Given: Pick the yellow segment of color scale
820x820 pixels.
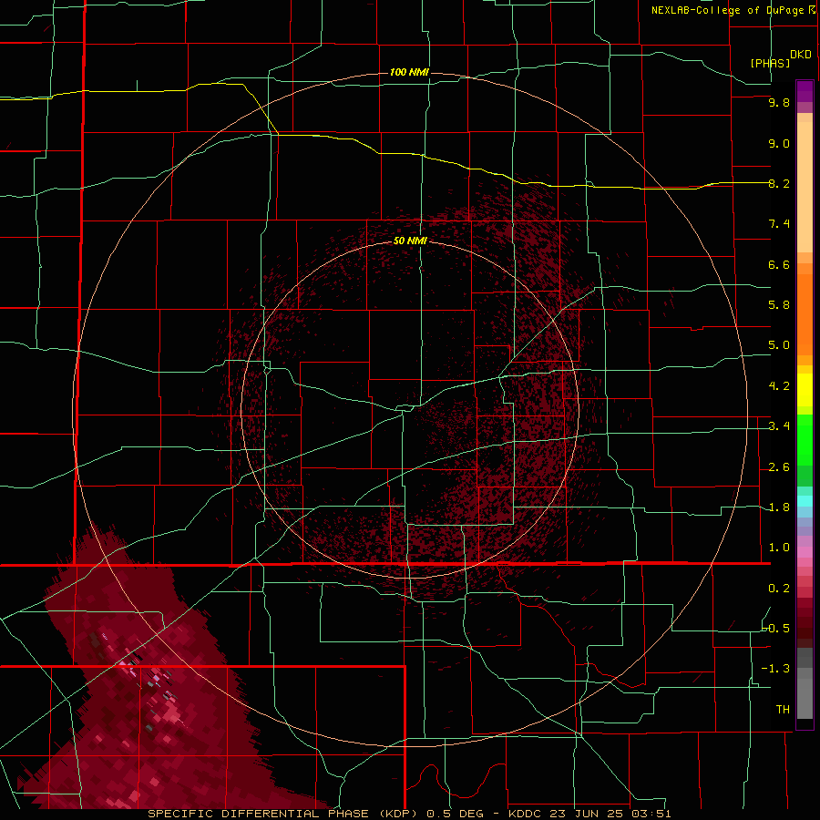Looking at the screenshot, I should point(805,390).
